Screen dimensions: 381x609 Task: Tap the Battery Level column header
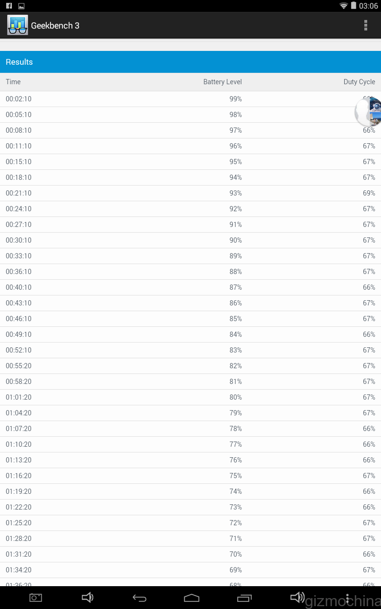[222, 82]
